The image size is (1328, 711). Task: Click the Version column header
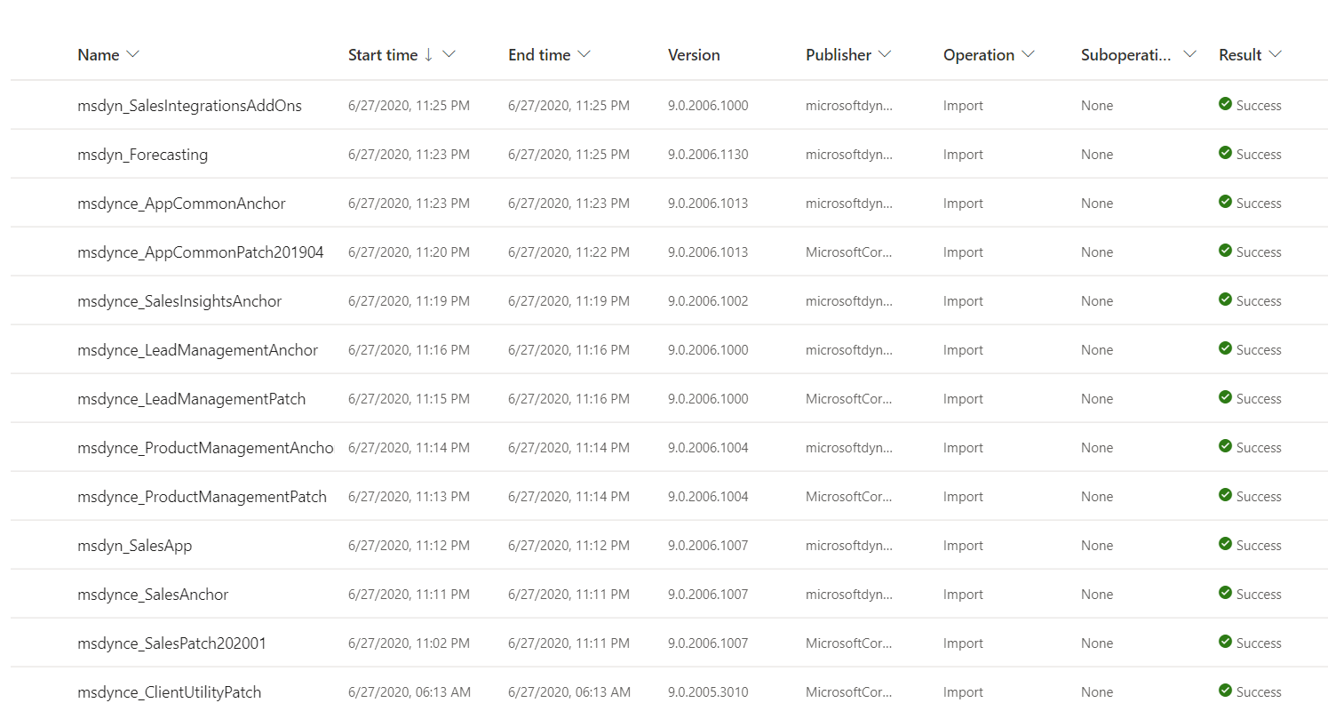pyautogui.click(x=694, y=55)
